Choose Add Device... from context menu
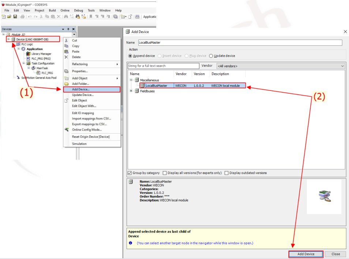Viewport: 349px width, 259px height. click(80, 89)
